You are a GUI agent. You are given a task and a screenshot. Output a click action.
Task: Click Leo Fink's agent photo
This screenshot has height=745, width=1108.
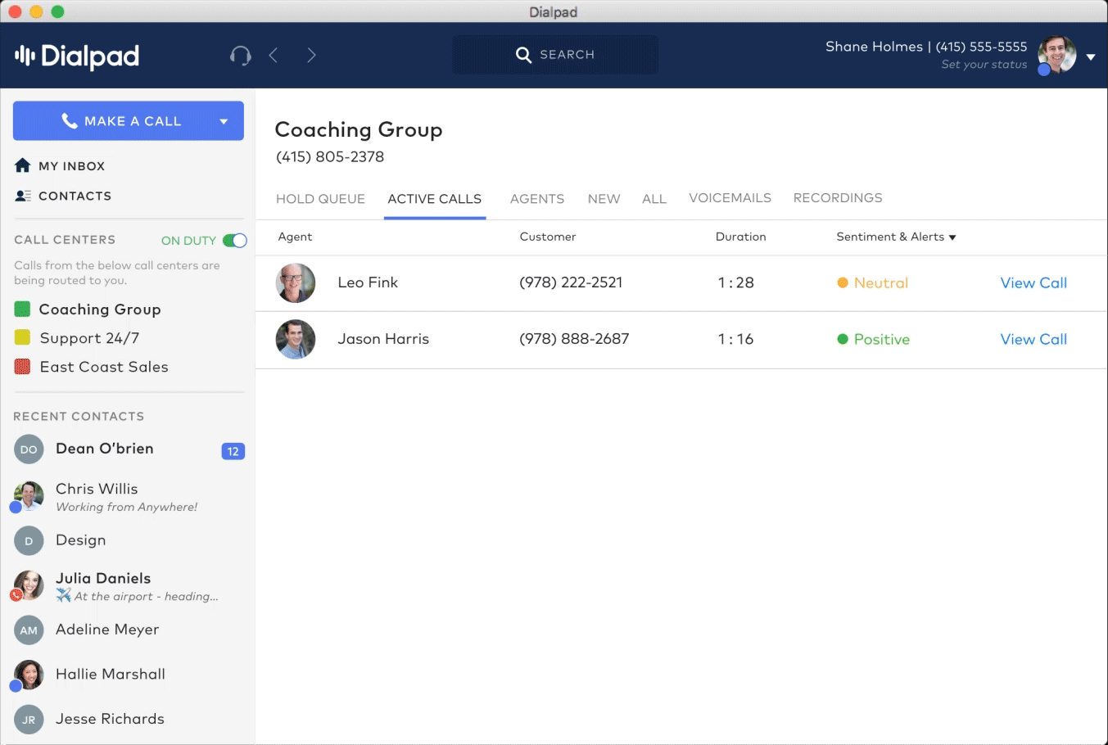pyautogui.click(x=296, y=283)
